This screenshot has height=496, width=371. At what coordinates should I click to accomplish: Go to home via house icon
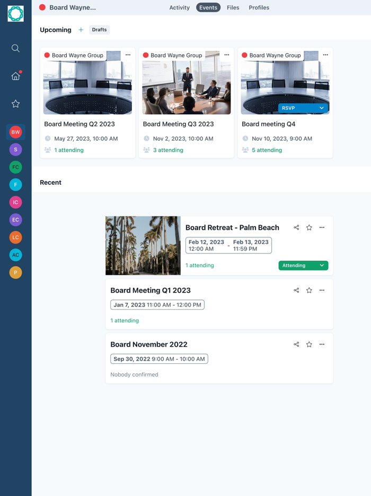click(x=15, y=76)
